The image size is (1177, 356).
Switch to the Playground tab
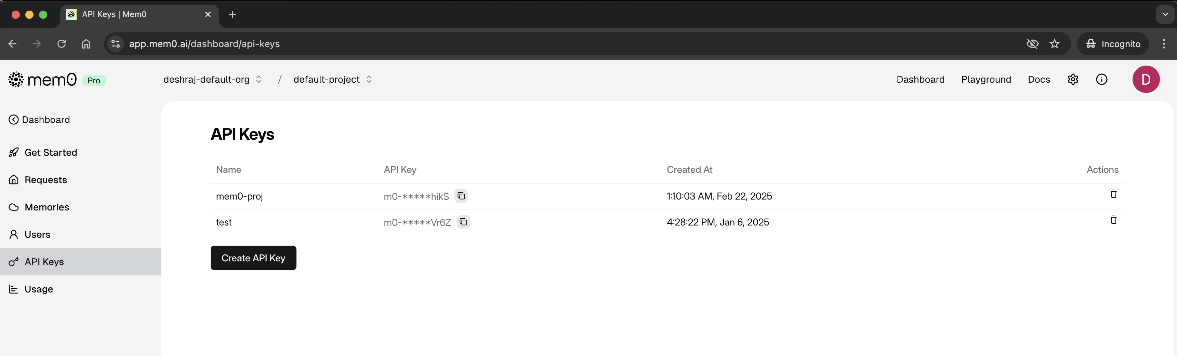coord(986,79)
